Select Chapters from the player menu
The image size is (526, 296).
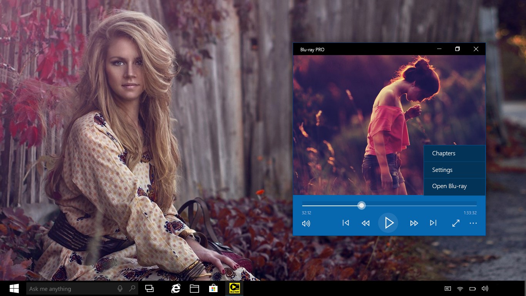click(443, 153)
